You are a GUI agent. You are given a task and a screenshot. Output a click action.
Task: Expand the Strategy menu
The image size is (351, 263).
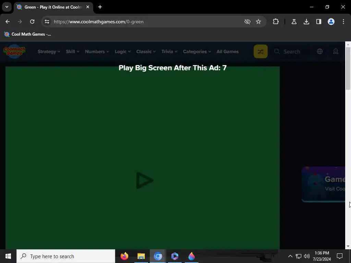[x=49, y=52]
